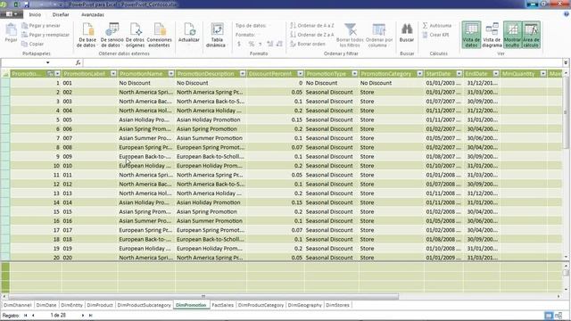Switch to DimChannel sheet tab
This screenshot has height=321, width=571.
pyautogui.click(x=18, y=305)
